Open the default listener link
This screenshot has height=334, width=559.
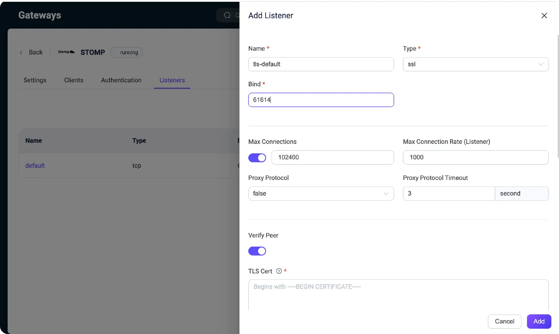(35, 165)
